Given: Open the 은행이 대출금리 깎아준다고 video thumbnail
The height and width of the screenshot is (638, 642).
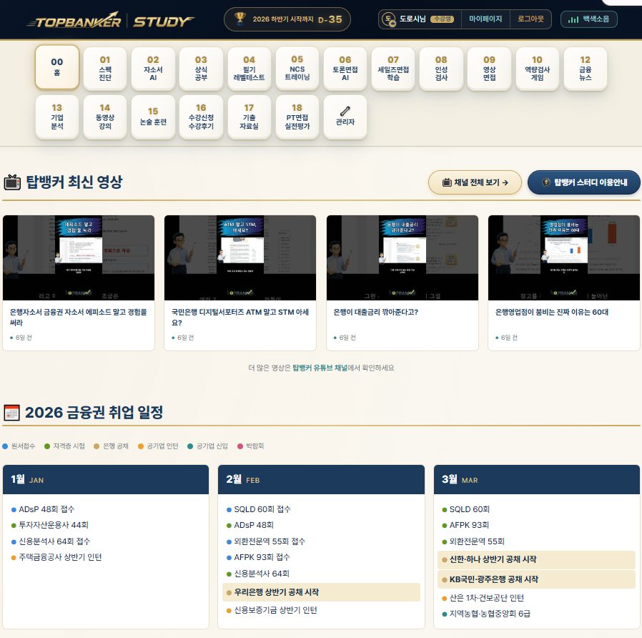Looking at the screenshot, I should tap(402, 257).
